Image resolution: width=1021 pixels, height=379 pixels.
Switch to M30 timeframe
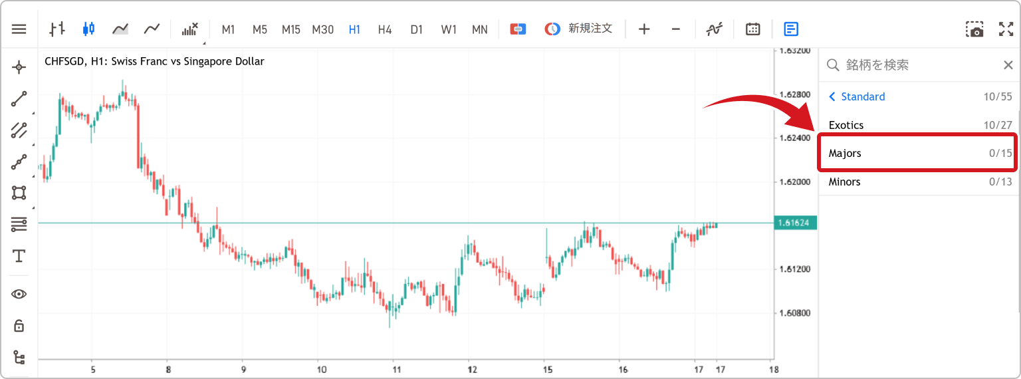click(x=323, y=29)
